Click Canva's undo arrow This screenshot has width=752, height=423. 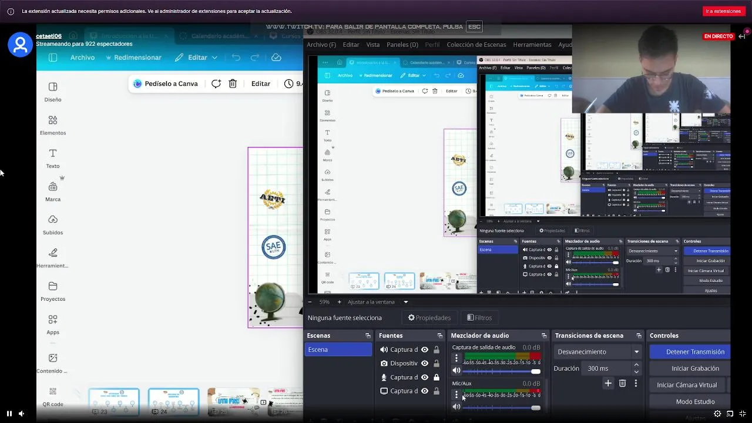(x=236, y=58)
